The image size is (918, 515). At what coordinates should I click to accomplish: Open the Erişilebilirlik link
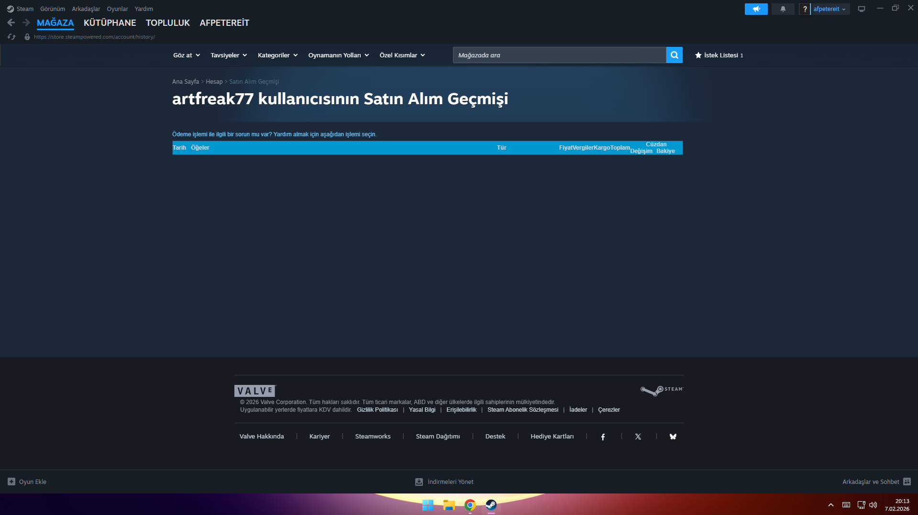tap(462, 410)
